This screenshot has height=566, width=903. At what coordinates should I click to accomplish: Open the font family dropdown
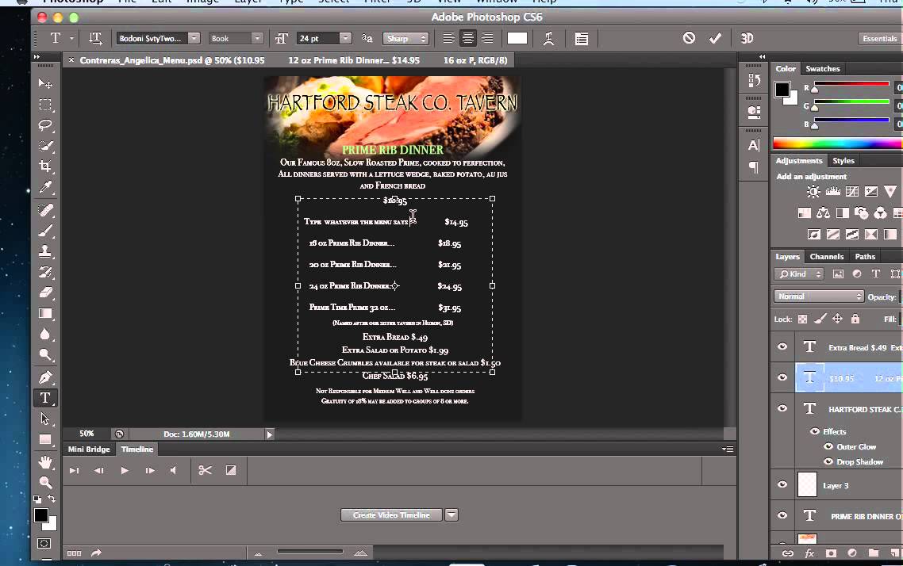[x=194, y=38]
